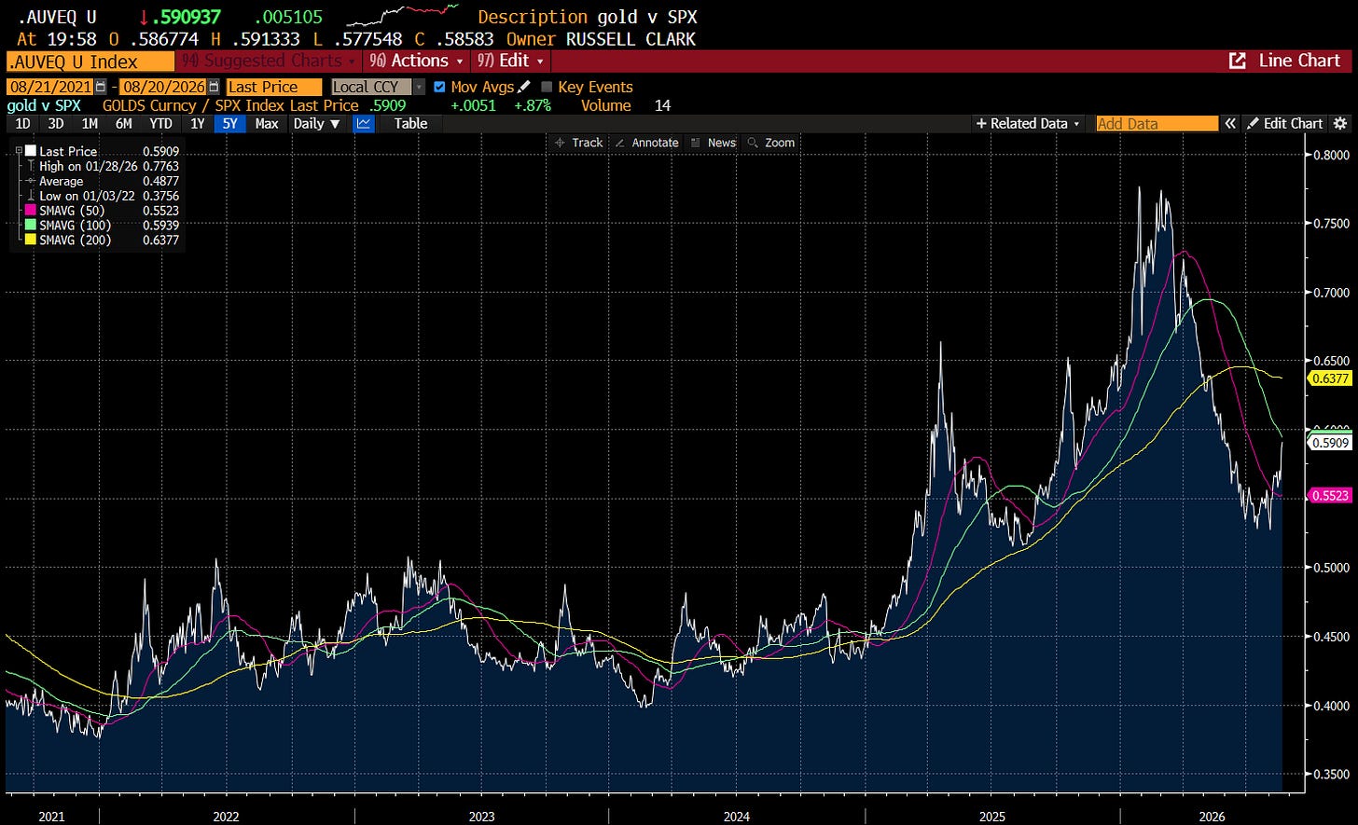Switch to Table view
The height and width of the screenshot is (825, 1358).
tap(410, 123)
